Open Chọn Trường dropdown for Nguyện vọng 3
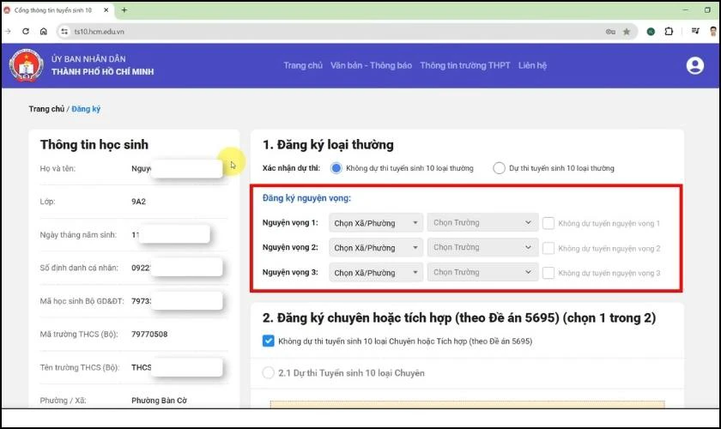 pyautogui.click(x=482, y=272)
